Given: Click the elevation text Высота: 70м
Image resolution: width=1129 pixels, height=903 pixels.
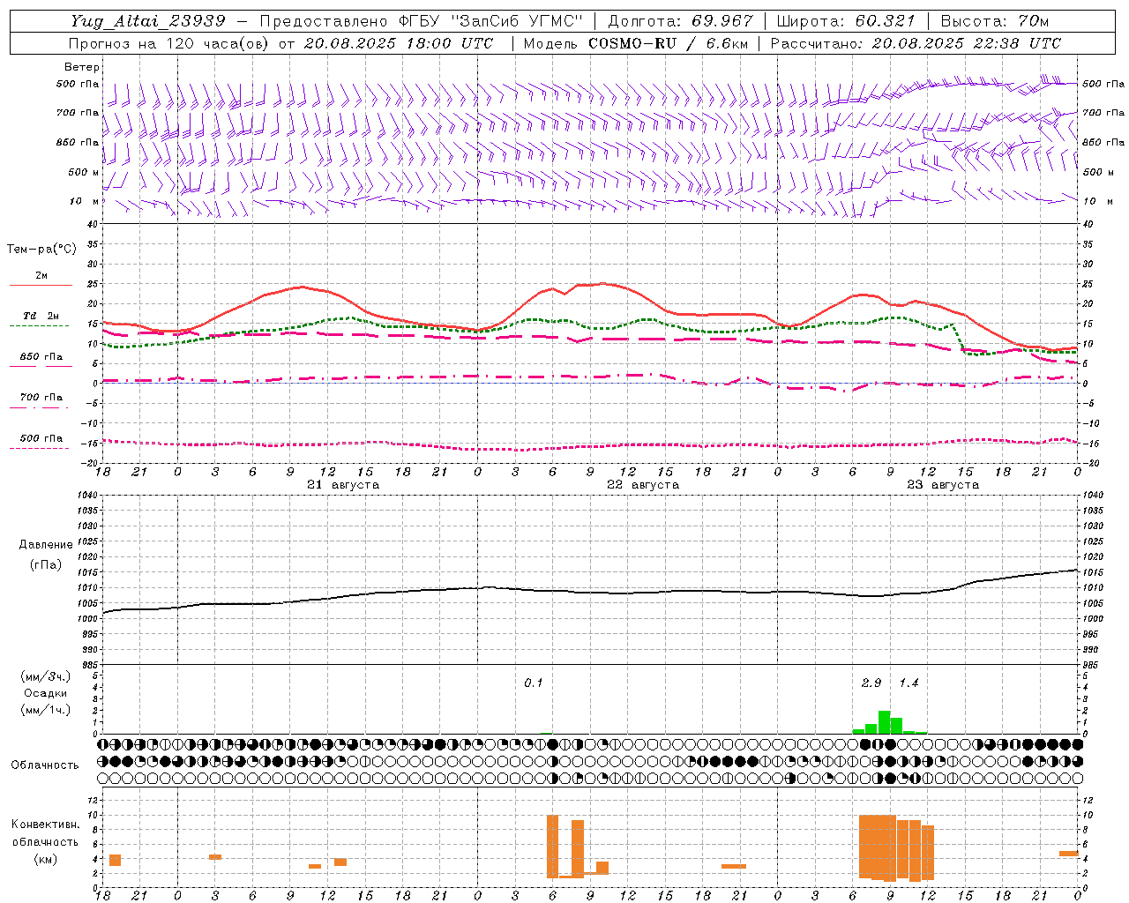Looking at the screenshot, I should pos(995,21).
